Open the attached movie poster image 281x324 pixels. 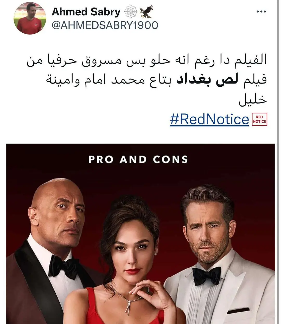coord(140,234)
